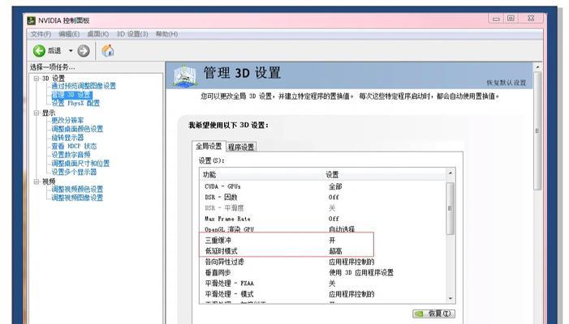Collapse the 3D 设置 tree node
Screen dimensions: 569x324
coord(37,79)
